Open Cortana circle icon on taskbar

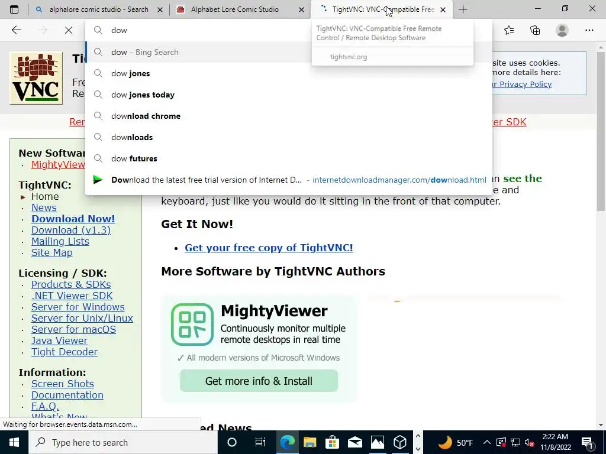tap(231, 442)
